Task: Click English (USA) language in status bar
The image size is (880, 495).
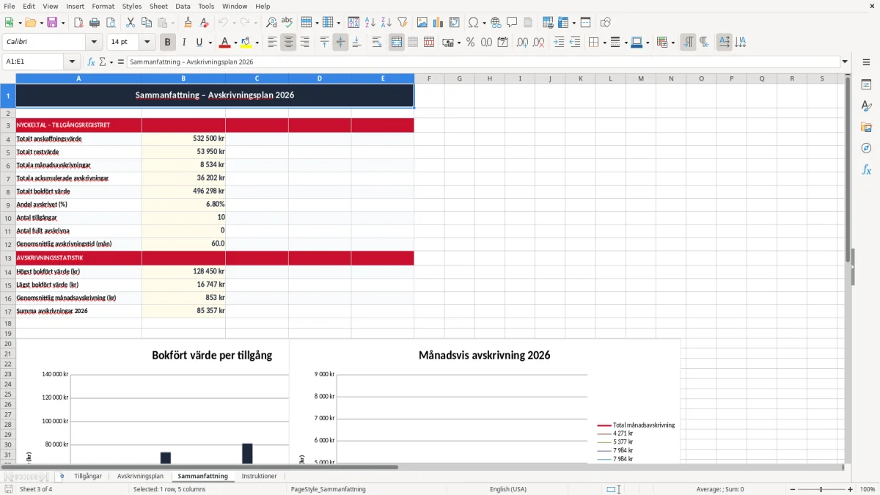Action: coord(508,489)
